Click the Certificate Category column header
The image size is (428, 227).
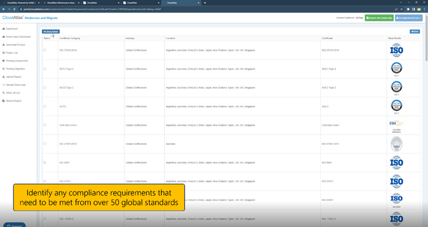pyautogui.click(x=70, y=38)
